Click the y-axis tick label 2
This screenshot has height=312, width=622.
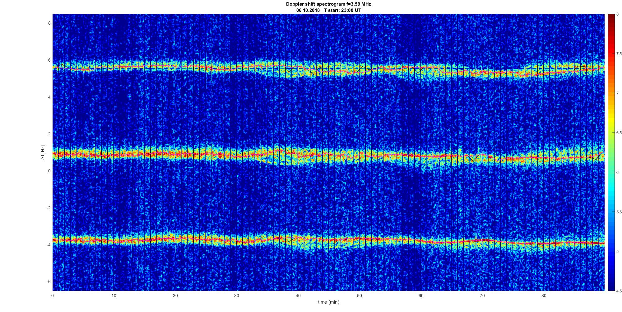click(x=49, y=134)
